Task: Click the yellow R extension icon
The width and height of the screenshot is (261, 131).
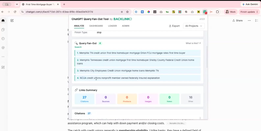Action: (199, 12)
